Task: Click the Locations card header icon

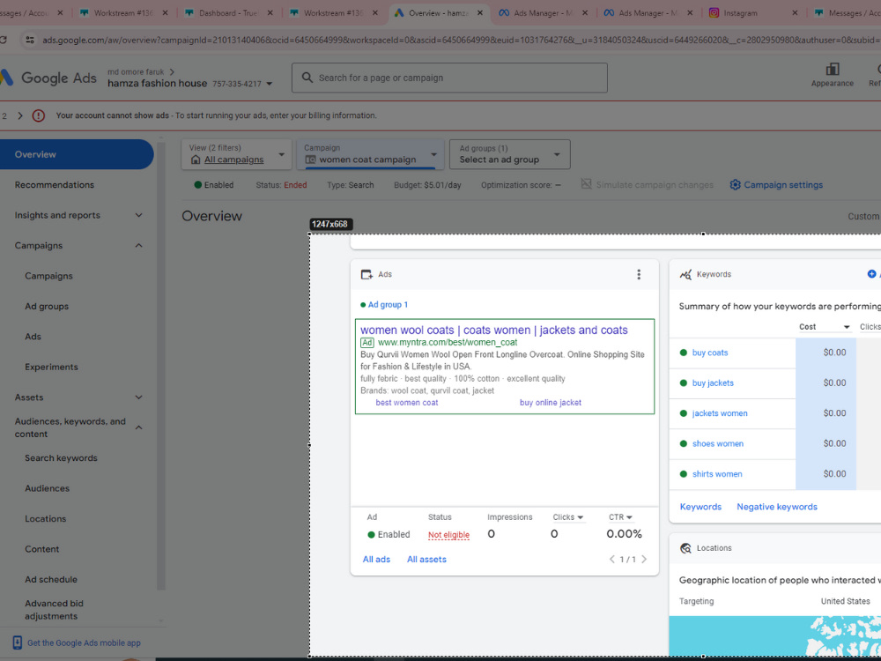Action: (x=685, y=548)
